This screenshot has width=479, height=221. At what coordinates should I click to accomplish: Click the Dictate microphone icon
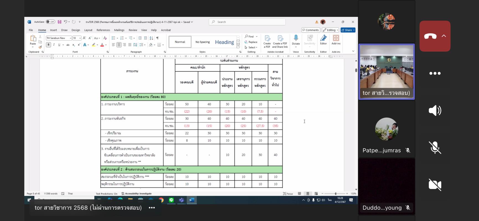coord(296,38)
